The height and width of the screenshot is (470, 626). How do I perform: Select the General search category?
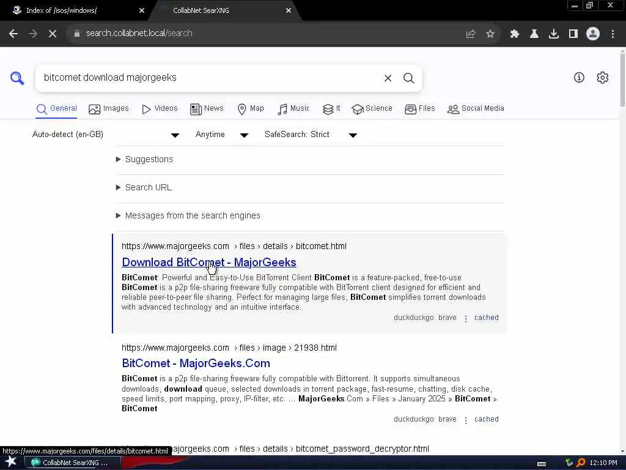click(56, 109)
